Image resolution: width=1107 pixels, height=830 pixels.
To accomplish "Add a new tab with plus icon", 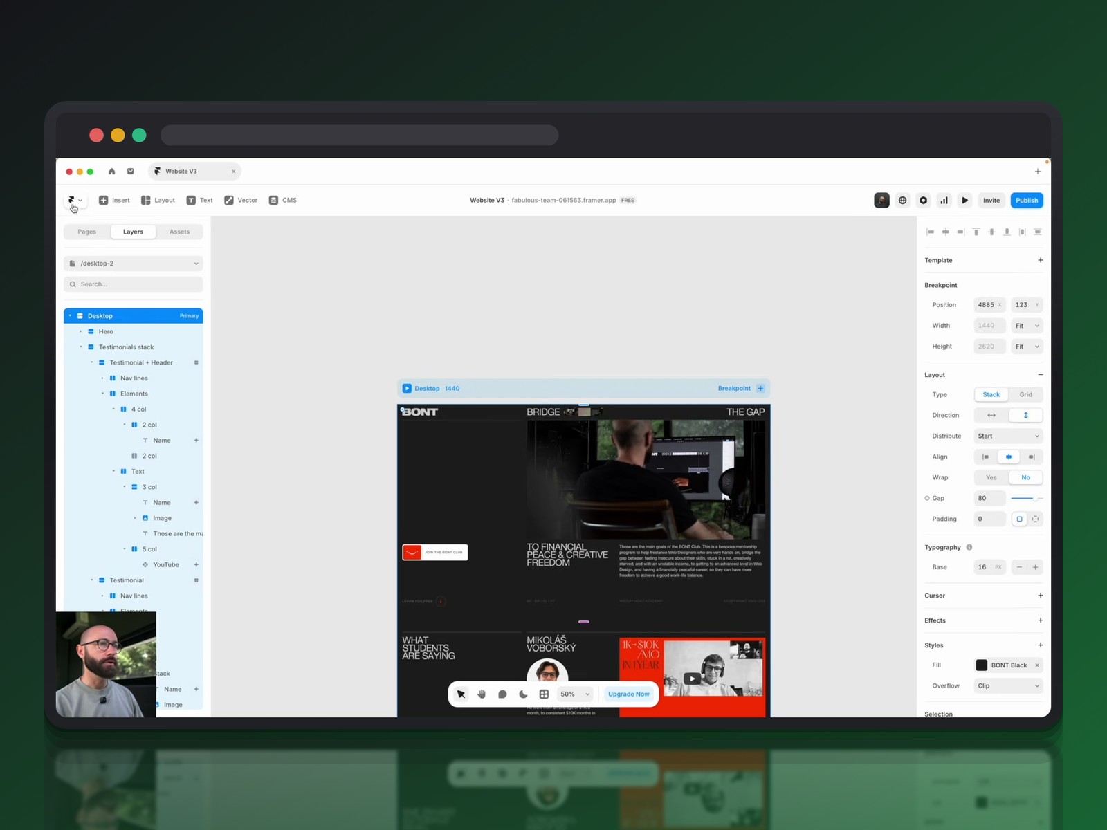I will pyautogui.click(x=1037, y=172).
